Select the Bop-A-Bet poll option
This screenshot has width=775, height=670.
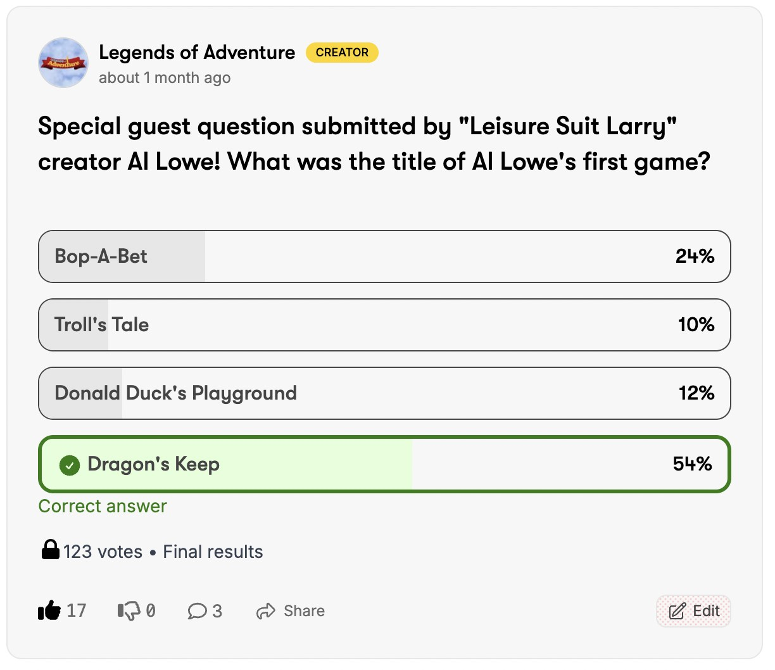pos(384,256)
